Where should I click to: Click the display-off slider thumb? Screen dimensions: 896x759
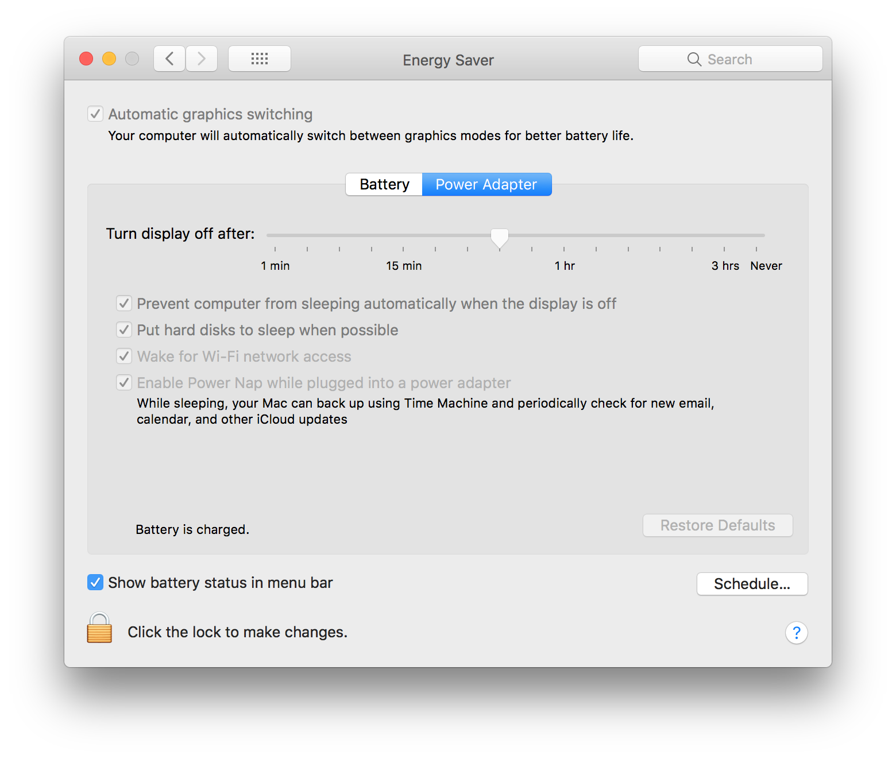500,238
